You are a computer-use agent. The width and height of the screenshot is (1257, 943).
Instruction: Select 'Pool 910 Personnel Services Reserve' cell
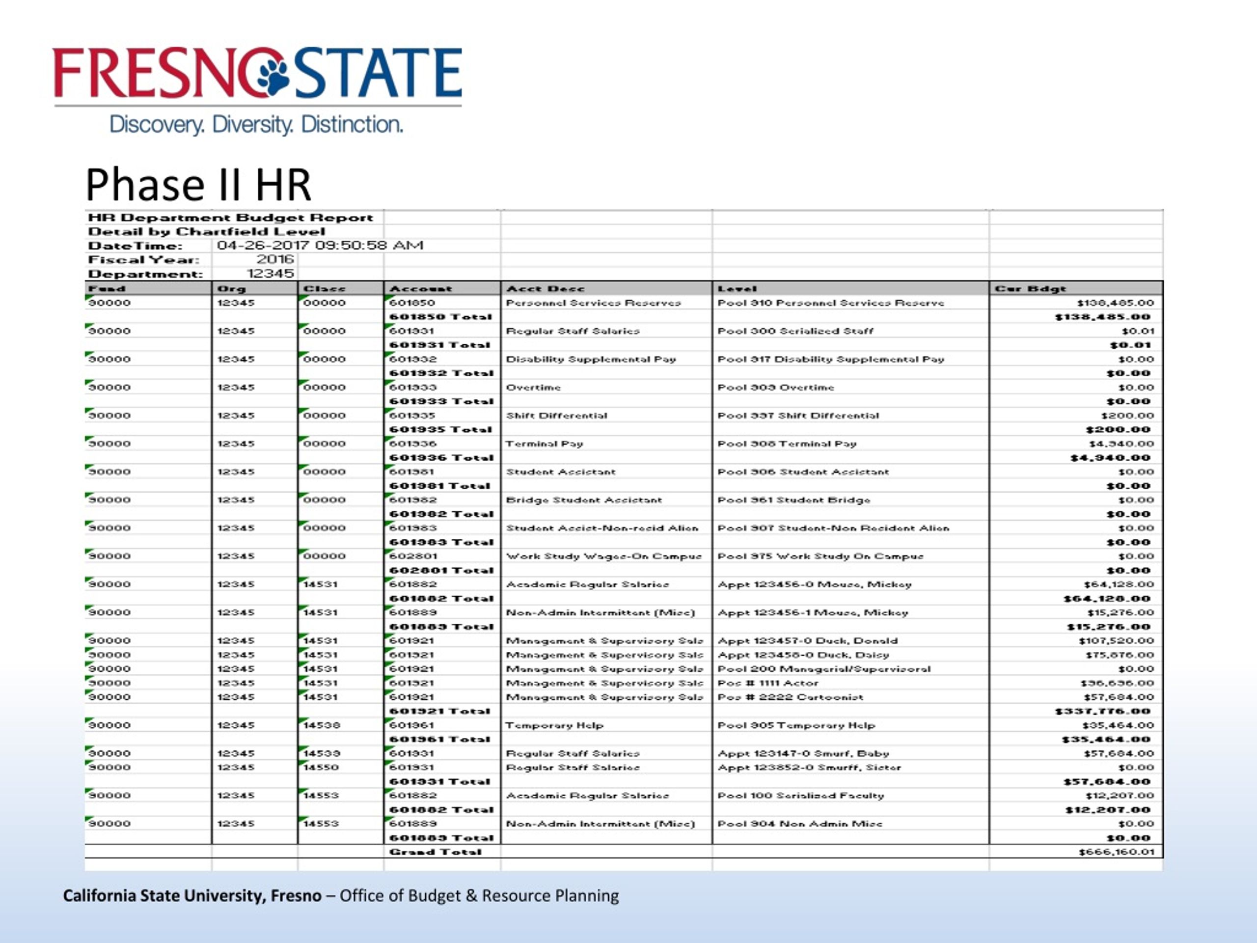[x=851, y=303]
